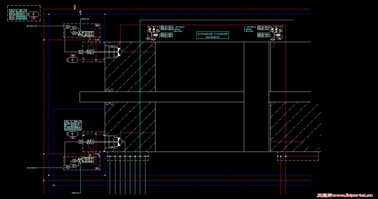Select the cyan signal label above upper valve block
Screen dimensions: 378x199
(x=85, y=19)
